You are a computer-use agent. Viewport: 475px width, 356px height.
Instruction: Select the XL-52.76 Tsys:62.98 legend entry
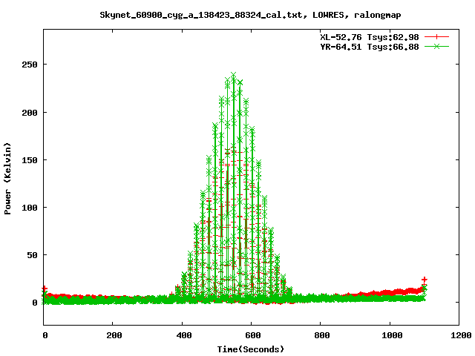pyautogui.click(x=370, y=37)
